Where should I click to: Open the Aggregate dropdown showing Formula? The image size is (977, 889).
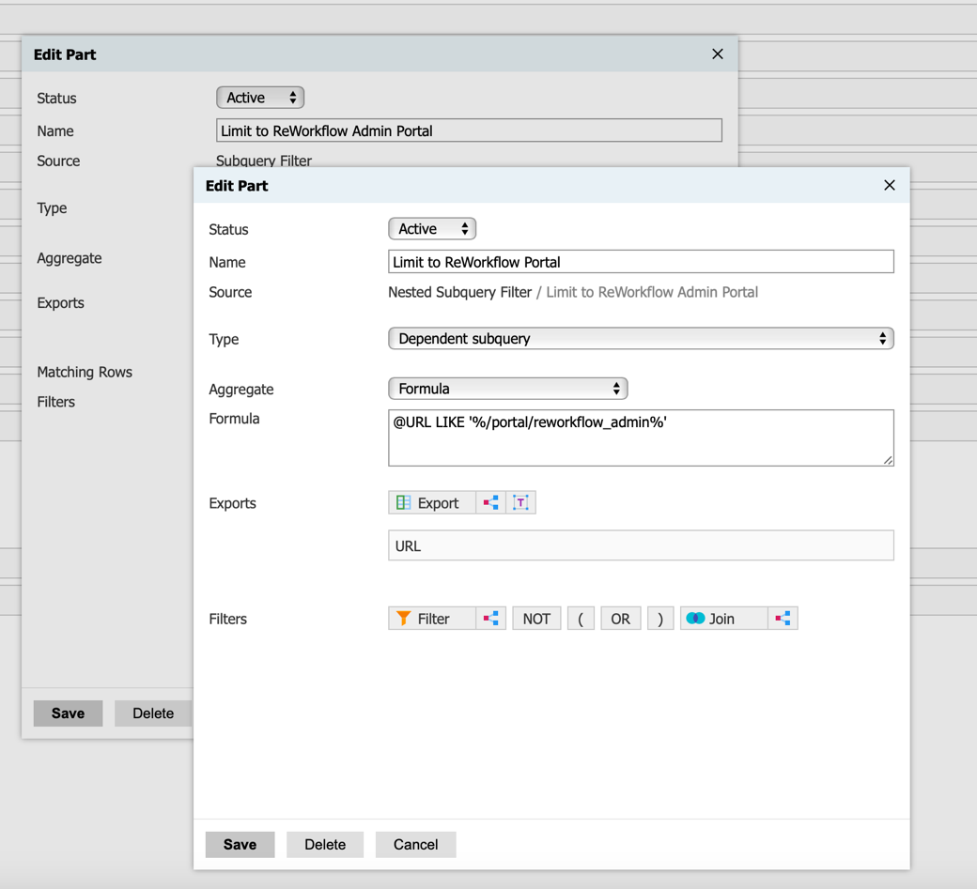[x=507, y=389]
